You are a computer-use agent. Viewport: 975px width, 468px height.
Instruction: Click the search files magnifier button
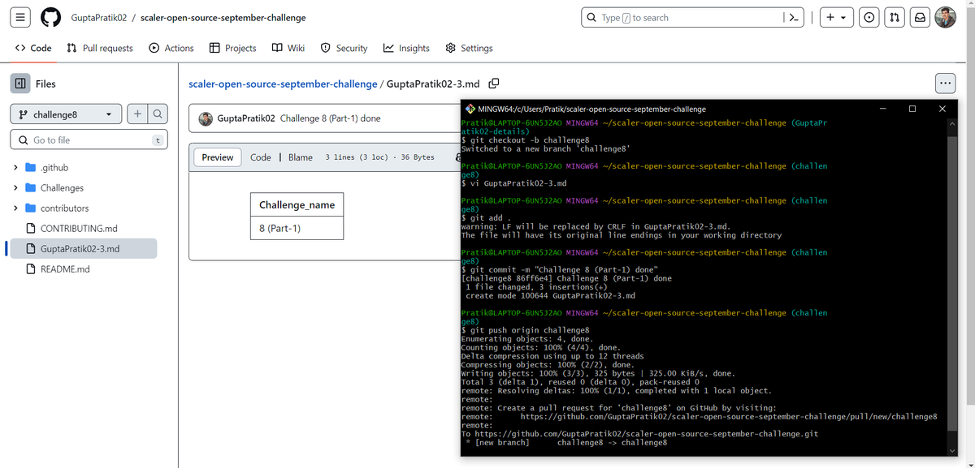click(158, 114)
